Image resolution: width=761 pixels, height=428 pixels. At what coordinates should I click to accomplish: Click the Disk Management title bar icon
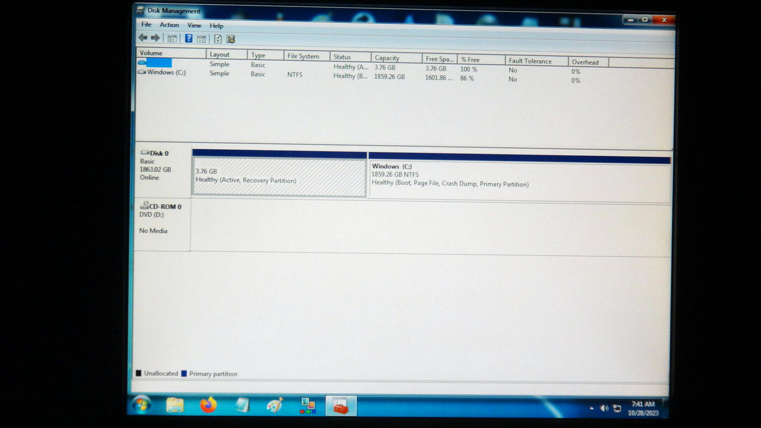click(140, 10)
